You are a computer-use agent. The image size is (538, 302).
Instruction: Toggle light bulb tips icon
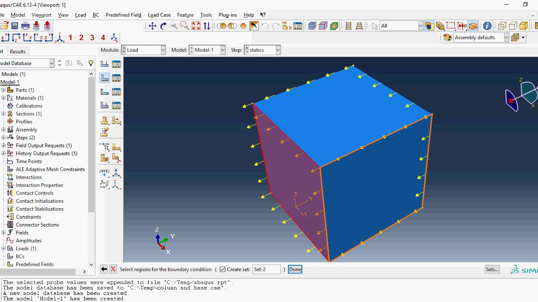91,63
